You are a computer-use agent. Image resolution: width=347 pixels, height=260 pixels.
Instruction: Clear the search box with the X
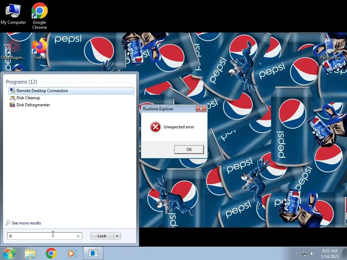point(78,236)
